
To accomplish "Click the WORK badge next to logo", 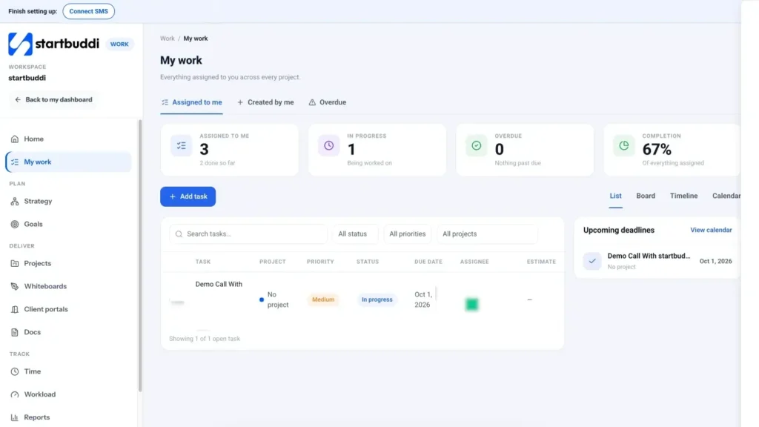I will (119, 44).
